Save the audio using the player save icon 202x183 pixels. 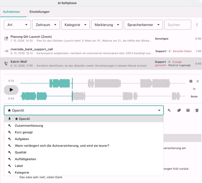click(x=191, y=81)
